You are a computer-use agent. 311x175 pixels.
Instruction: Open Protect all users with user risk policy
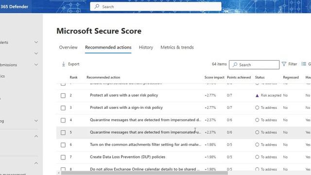tap(124, 95)
